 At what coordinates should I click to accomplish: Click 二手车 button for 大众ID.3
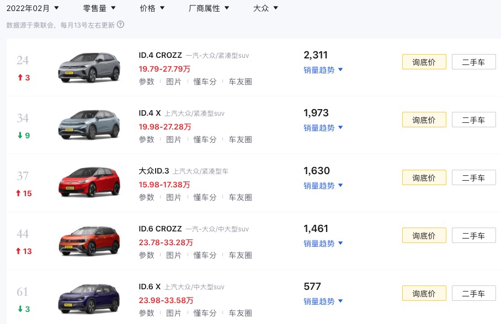point(473,178)
